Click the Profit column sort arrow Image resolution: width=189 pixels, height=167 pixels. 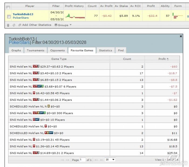[x=168, y=59]
